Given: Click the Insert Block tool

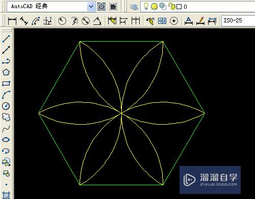Looking at the screenshot, I should 6,162.
